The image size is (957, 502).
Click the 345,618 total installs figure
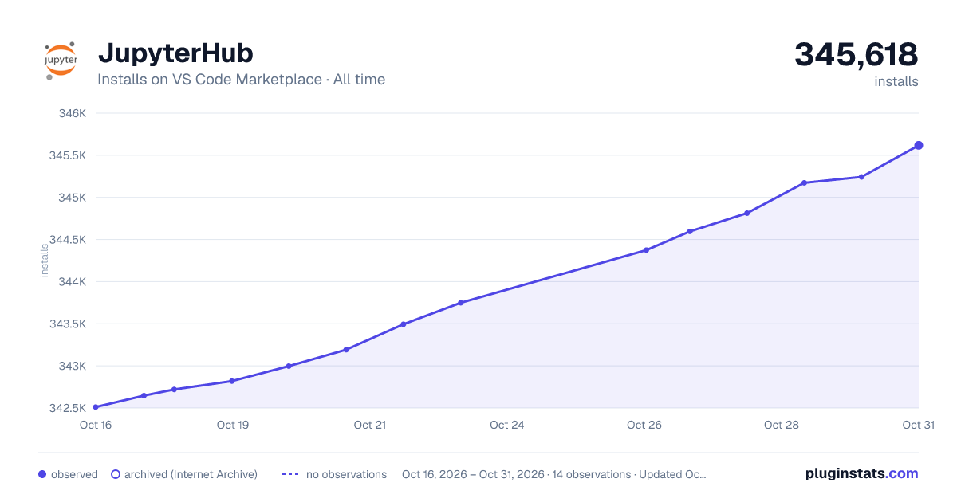point(857,54)
